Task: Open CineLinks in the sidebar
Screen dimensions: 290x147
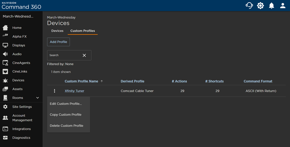Action: click(20, 72)
